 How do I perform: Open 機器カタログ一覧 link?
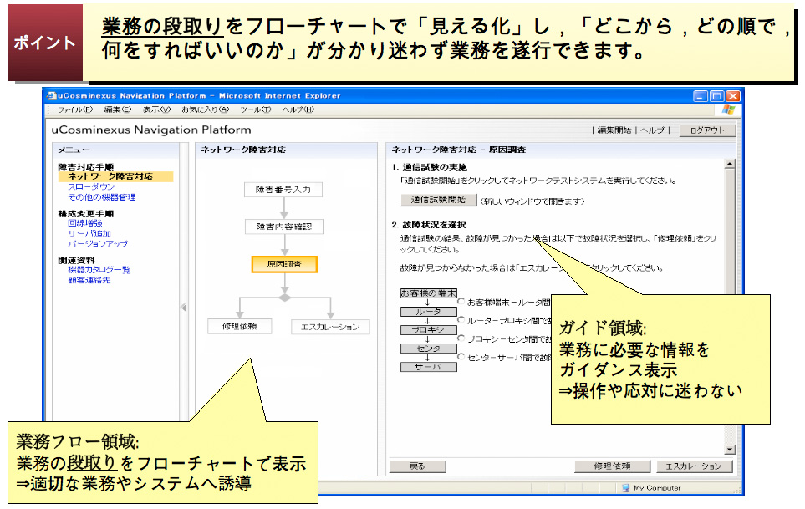tap(99, 270)
